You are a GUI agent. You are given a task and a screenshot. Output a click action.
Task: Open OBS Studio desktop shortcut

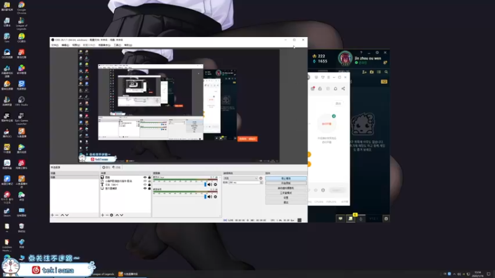pyautogui.click(x=22, y=101)
